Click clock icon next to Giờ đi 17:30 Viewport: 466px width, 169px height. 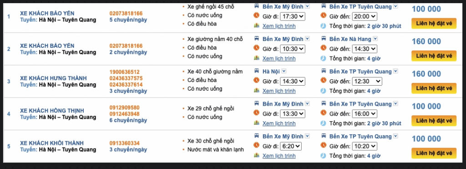(x=256, y=15)
